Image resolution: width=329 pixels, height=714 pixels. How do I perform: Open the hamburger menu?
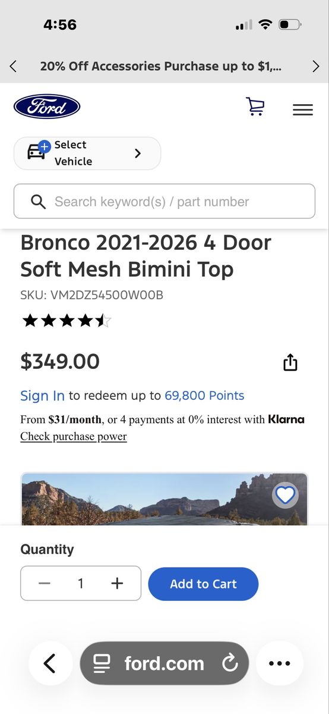[303, 109]
